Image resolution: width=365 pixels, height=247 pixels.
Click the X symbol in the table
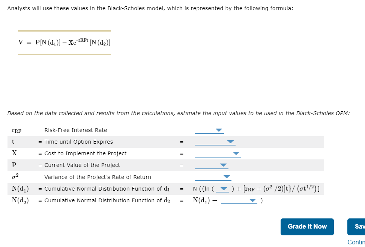pos(14,153)
